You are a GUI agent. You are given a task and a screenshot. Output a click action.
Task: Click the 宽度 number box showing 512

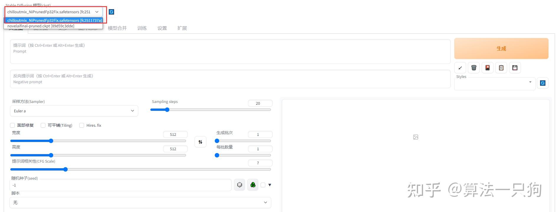pos(175,134)
